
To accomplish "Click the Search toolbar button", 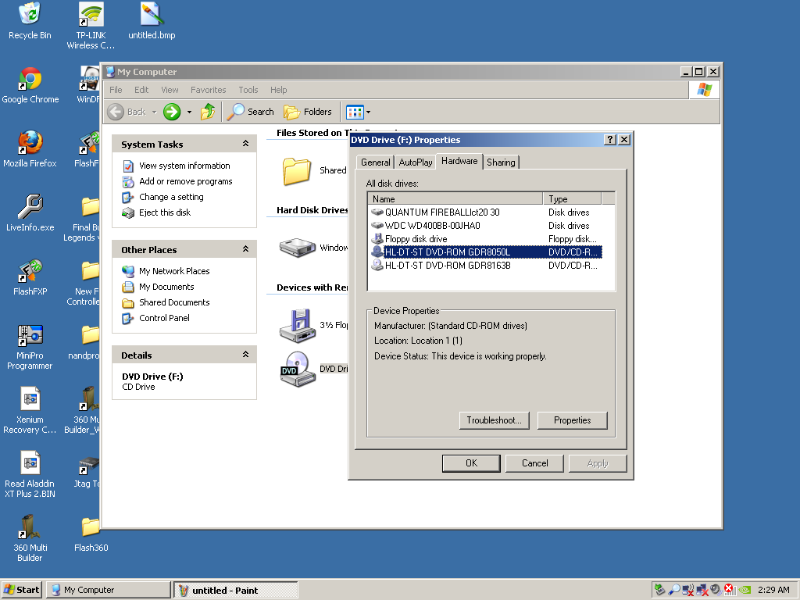I will point(251,112).
